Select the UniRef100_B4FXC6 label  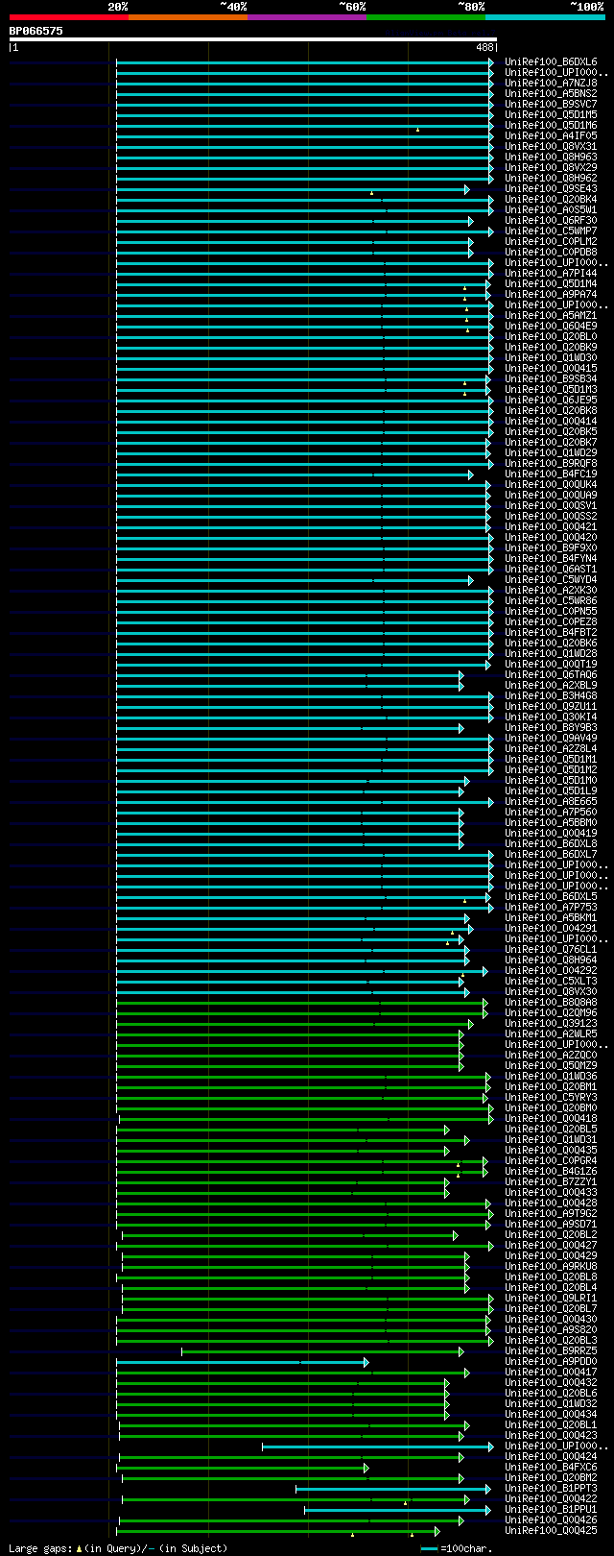click(x=551, y=1468)
